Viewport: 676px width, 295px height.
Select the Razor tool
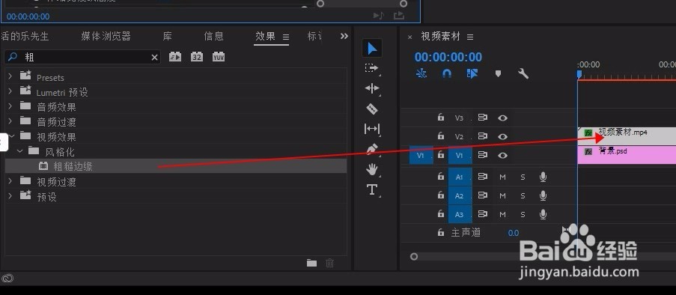click(371, 109)
